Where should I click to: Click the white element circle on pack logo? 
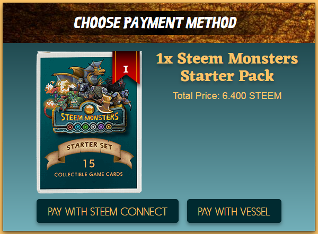pyautogui.click(x=93, y=127)
